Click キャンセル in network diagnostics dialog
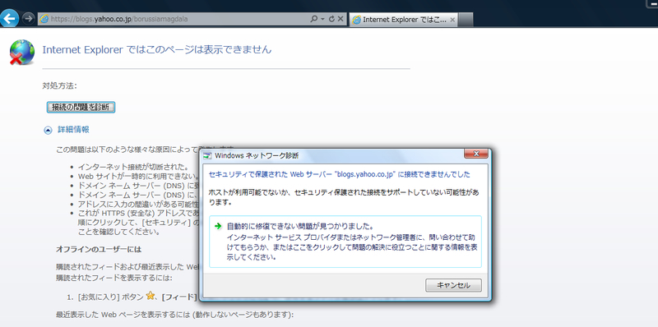Viewport: 658px width, 327px height. click(x=453, y=285)
